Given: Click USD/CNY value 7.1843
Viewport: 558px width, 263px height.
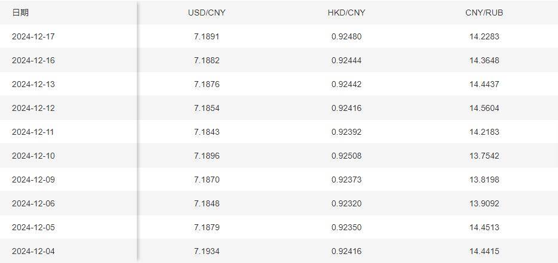Looking at the screenshot, I should click(x=207, y=132).
